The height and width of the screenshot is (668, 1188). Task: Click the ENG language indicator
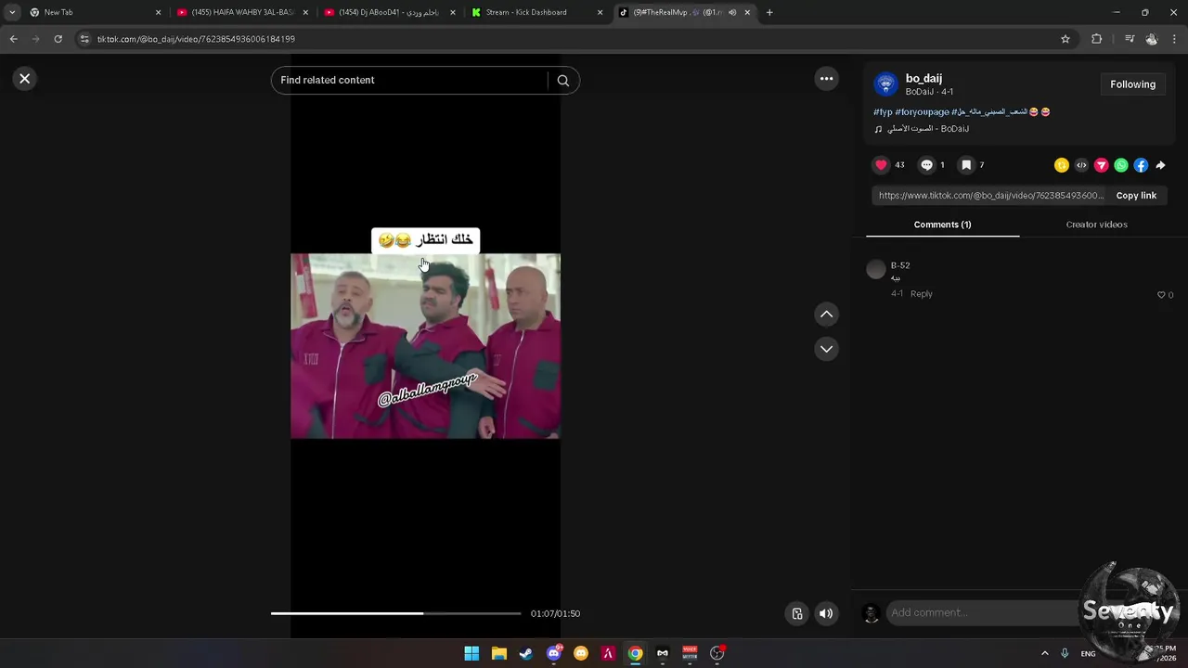tap(1088, 653)
